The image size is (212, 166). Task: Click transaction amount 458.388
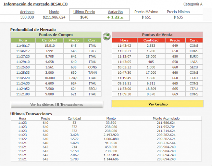[x=111, y=147]
